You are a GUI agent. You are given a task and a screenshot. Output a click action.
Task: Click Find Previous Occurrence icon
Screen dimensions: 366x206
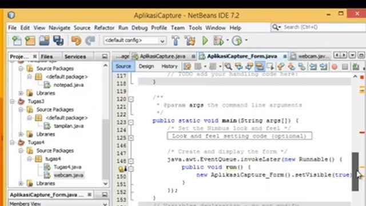click(238, 66)
